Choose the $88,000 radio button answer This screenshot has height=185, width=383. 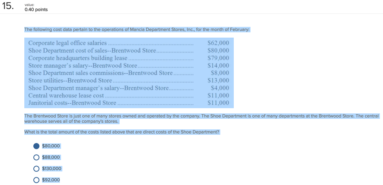[36, 157]
